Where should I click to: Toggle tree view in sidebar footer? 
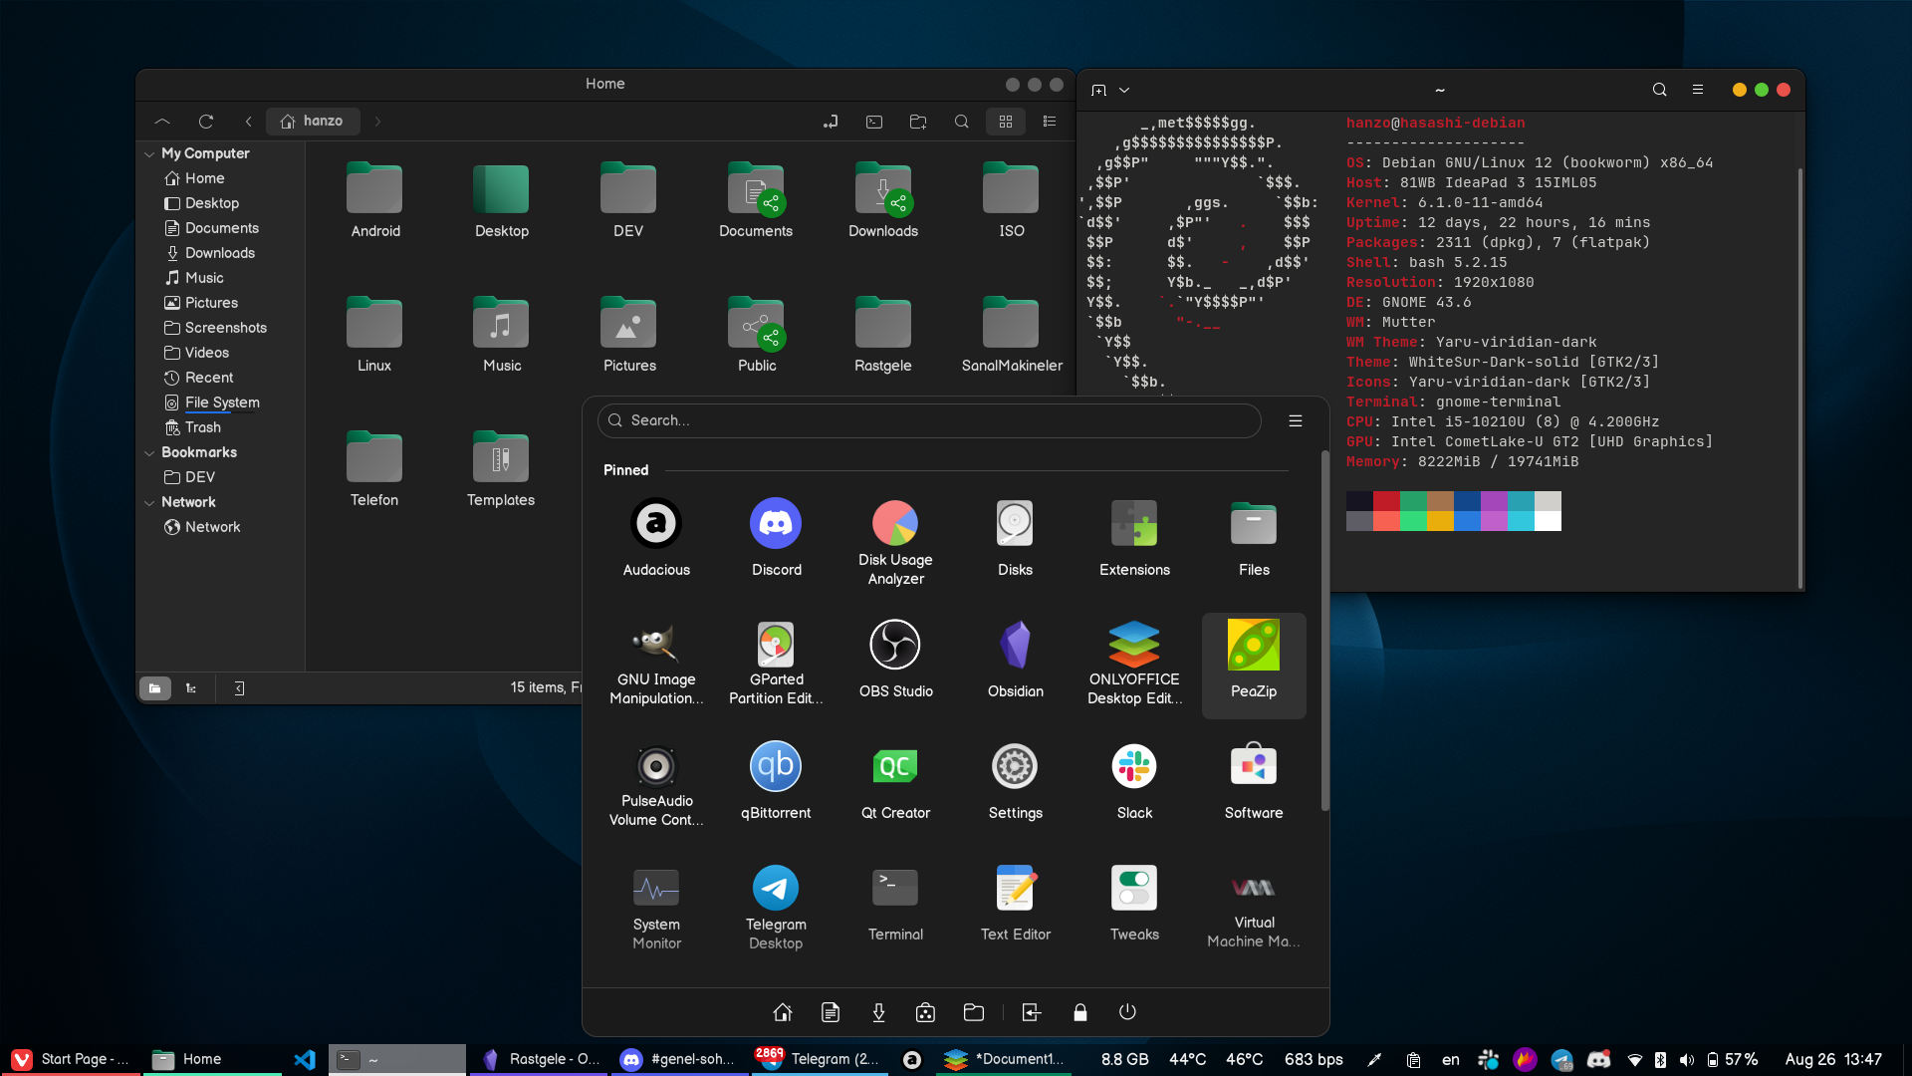pyautogui.click(x=190, y=688)
